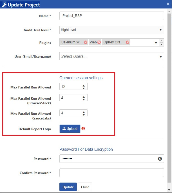Remove the Web plugin tag
The height and width of the screenshot is (193, 172).
99,42
